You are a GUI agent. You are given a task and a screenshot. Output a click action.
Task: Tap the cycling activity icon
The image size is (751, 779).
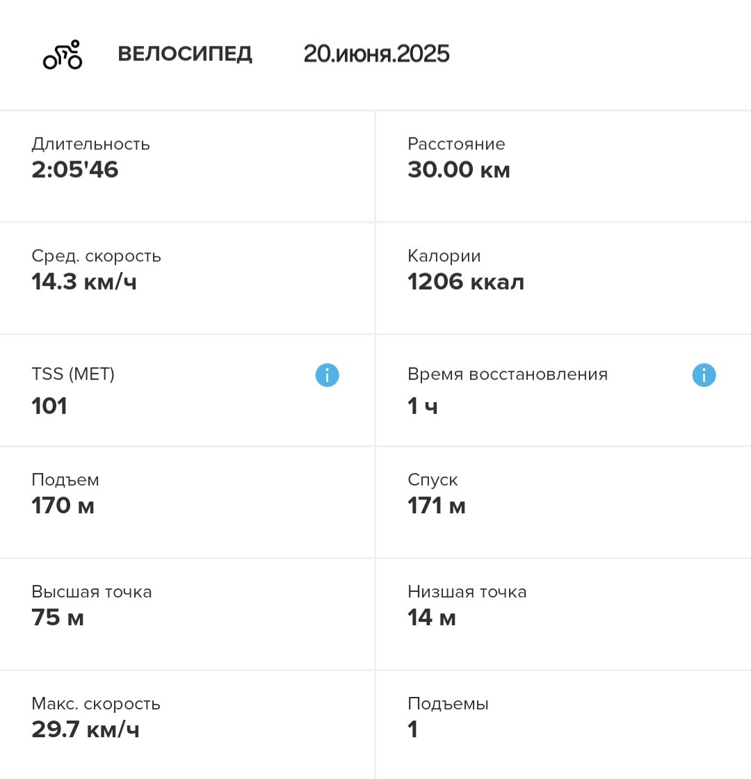[x=63, y=55]
